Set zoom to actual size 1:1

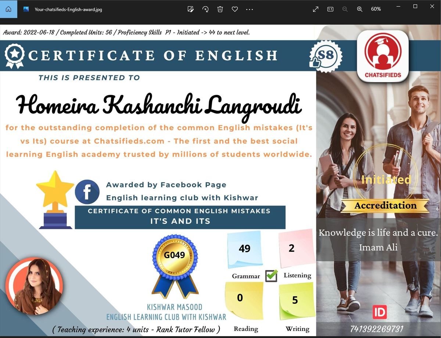click(330, 9)
